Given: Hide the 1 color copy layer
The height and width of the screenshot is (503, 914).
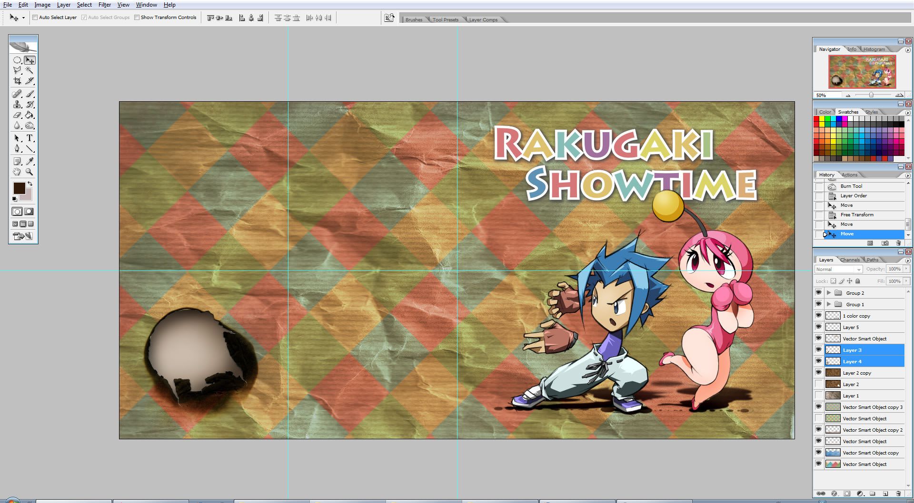Looking at the screenshot, I should coord(819,316).
